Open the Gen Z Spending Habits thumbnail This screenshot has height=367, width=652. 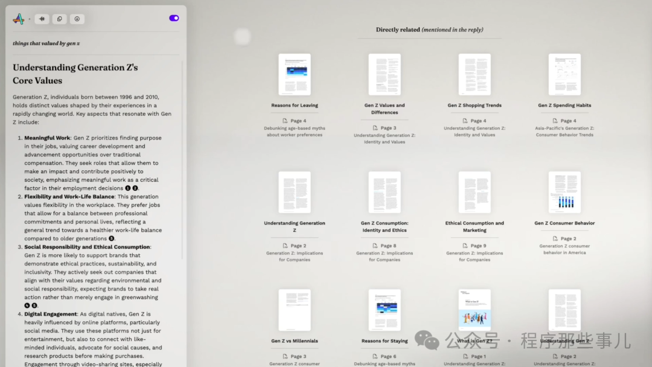coord(564,74)
